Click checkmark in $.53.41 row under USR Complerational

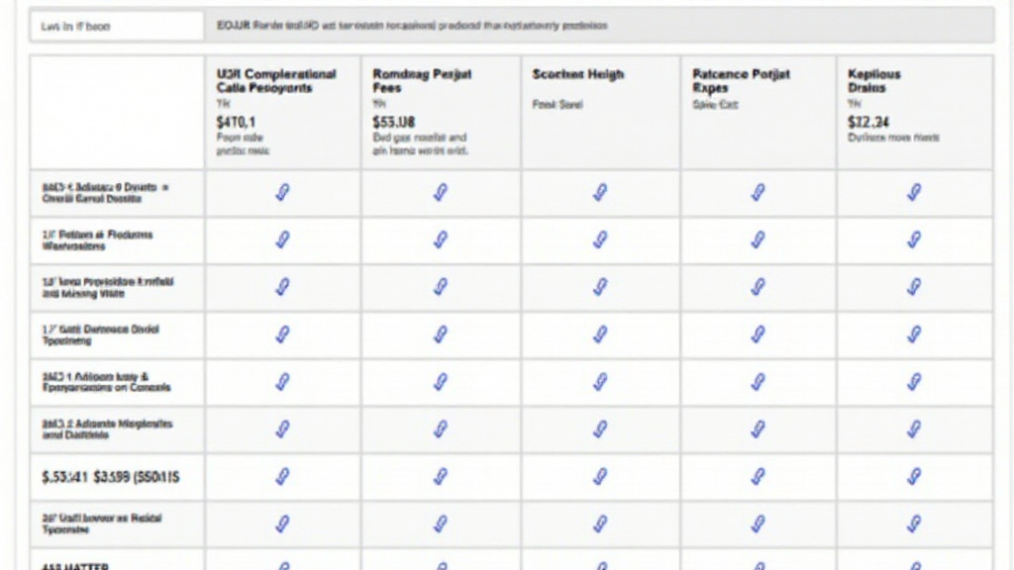pos(282,476)
